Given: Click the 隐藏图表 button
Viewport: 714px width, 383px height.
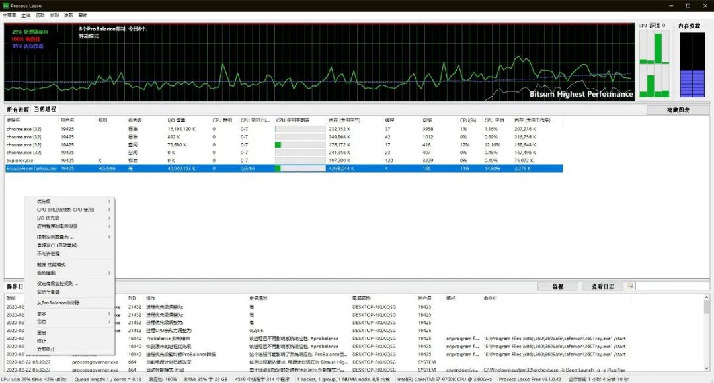Looking at the screenshot, I should (x=678, y=110).
